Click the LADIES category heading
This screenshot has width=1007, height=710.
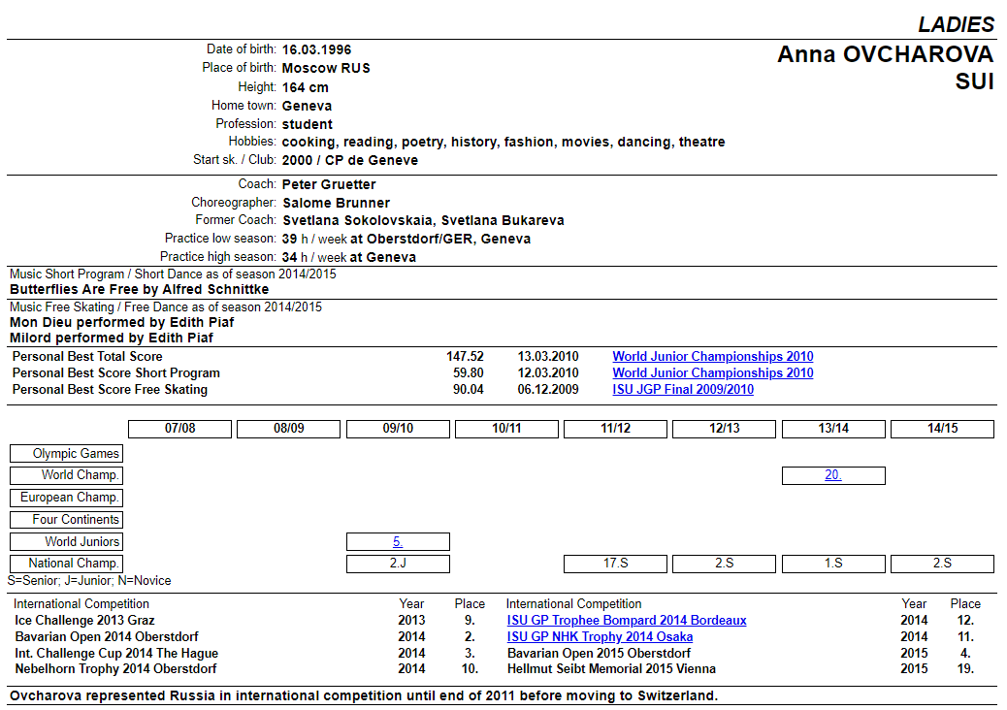click(x=956, y=24)
